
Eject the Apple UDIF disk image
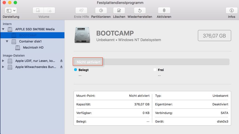61,61
